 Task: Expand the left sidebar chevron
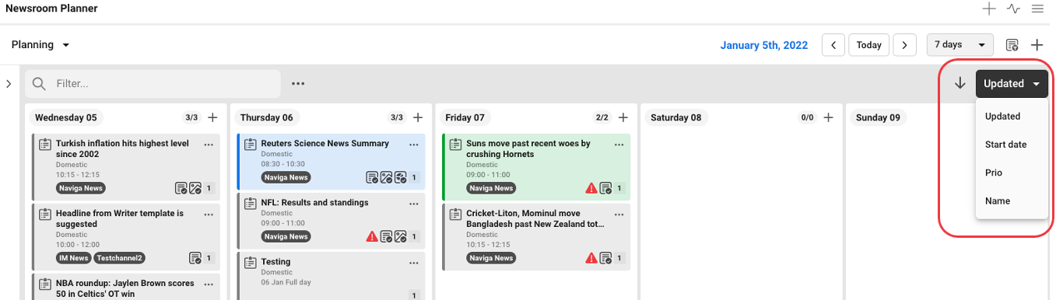(x=8, y=83)
